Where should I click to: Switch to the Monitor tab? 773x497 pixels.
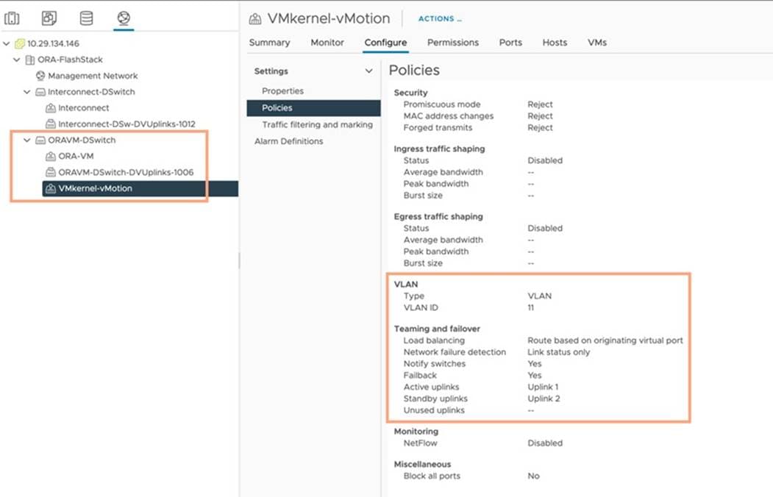coord(327,43)
